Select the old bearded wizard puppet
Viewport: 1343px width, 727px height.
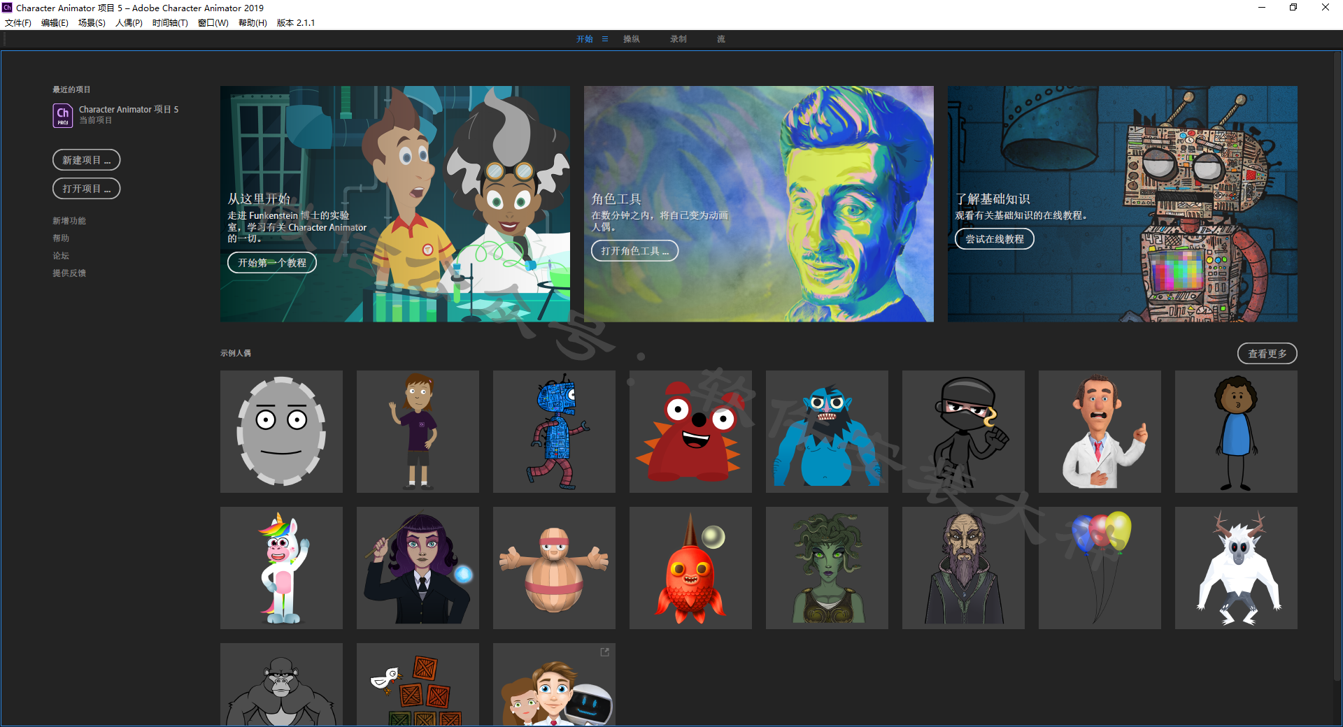(963, 568)
